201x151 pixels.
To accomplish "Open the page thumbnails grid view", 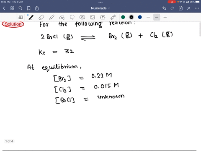I will pos(12,8).
